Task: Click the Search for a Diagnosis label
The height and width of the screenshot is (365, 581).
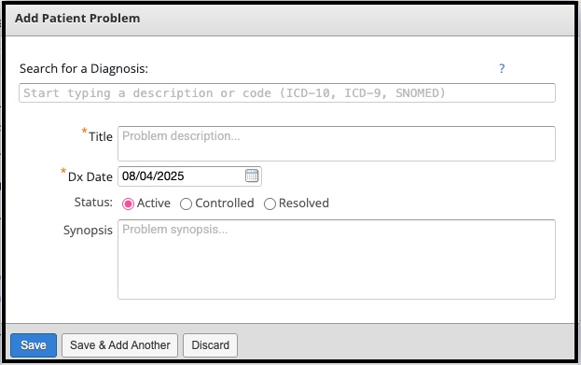Action: 84,69
